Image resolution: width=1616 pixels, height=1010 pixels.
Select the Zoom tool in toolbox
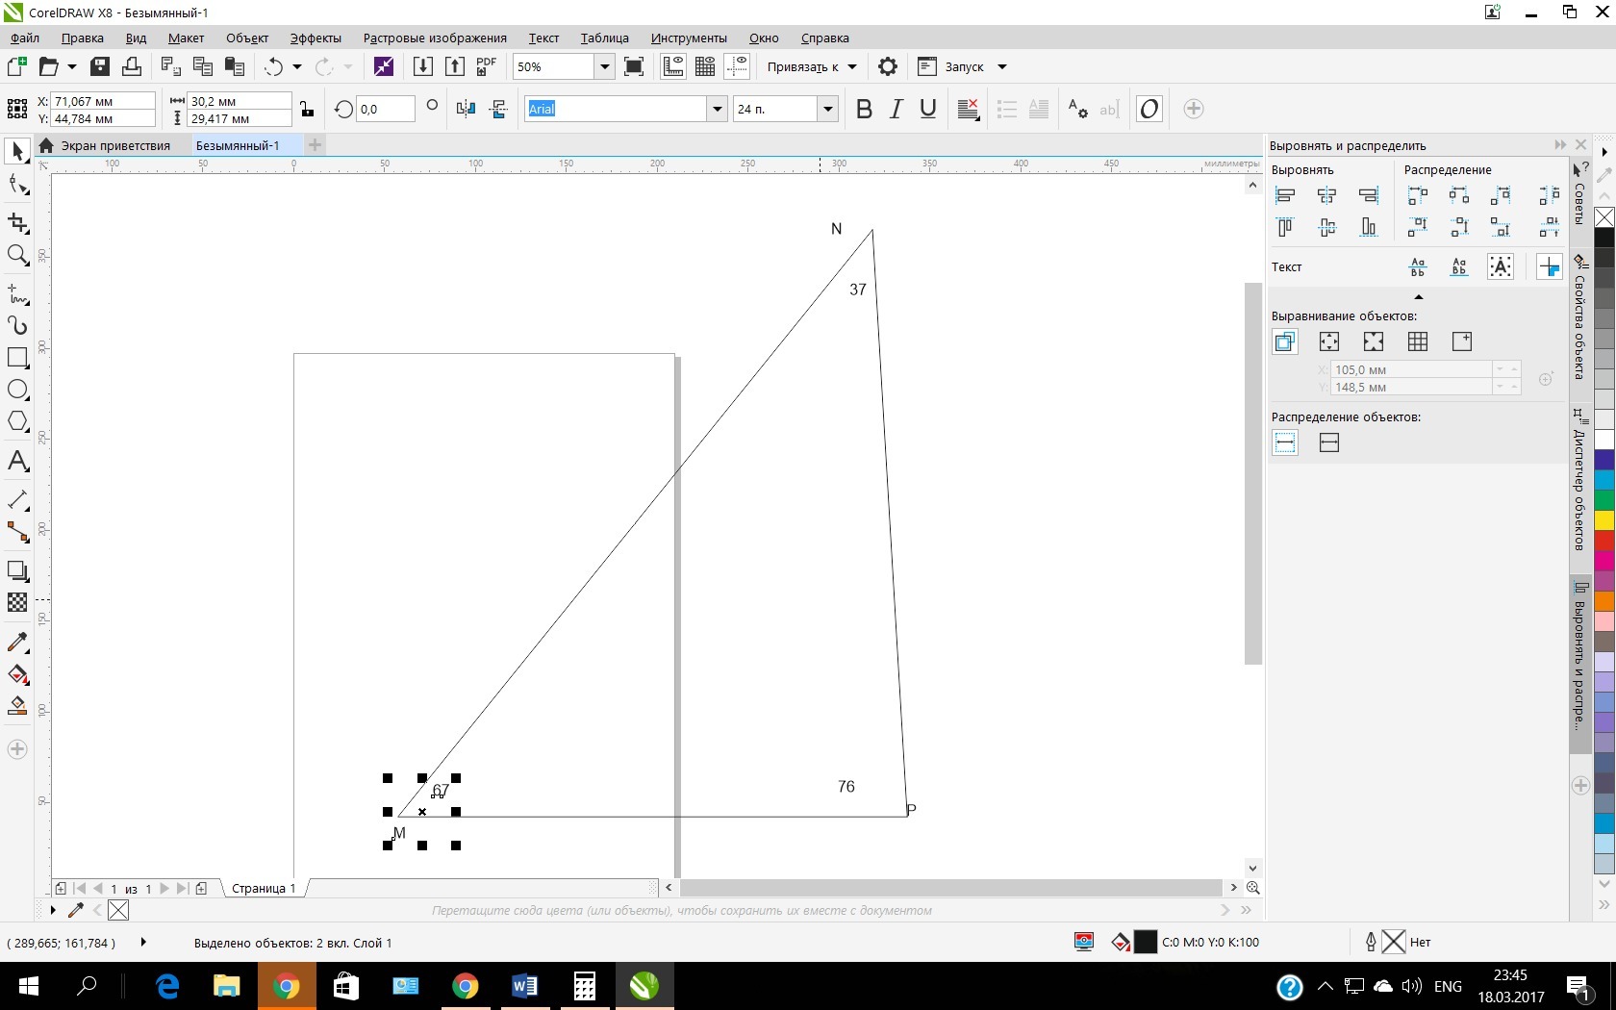click(x=17, y=255)
